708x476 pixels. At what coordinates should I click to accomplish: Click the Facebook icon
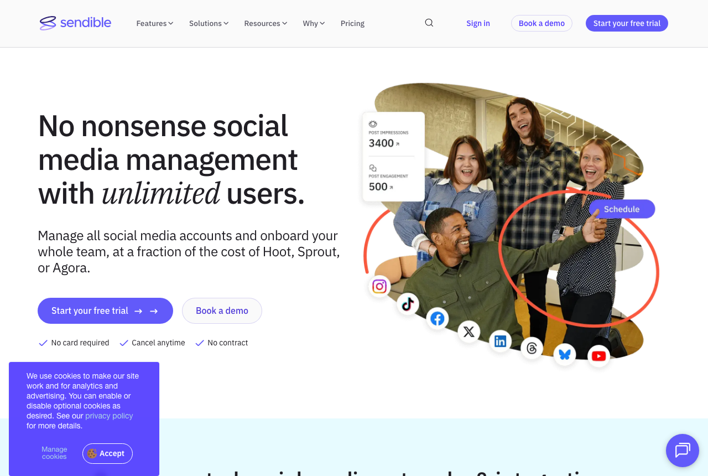point(438,319)
